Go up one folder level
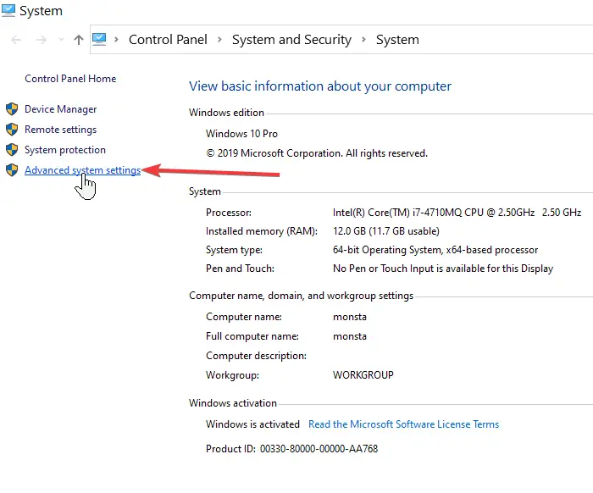Image resolution: width=593 pixels, height=493 pixels. pyautogui.click(x=79, y=39)
